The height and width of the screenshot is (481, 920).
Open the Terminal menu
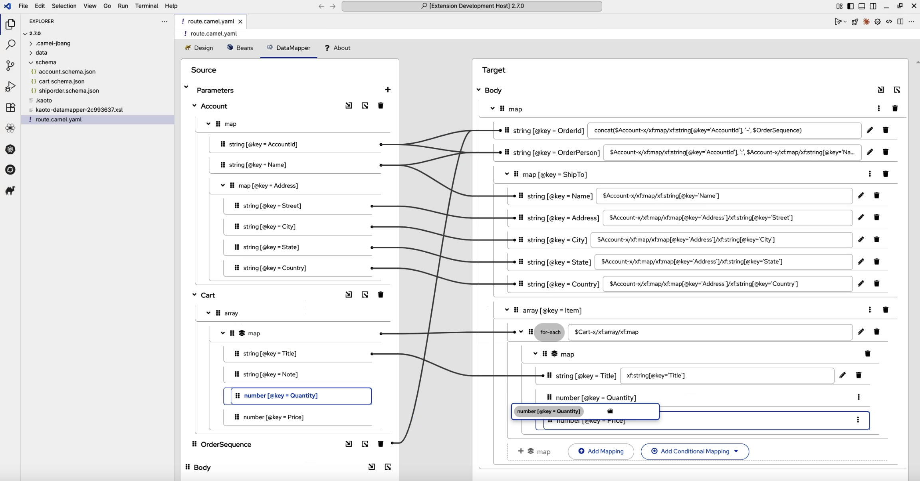(x=147, y=6)
